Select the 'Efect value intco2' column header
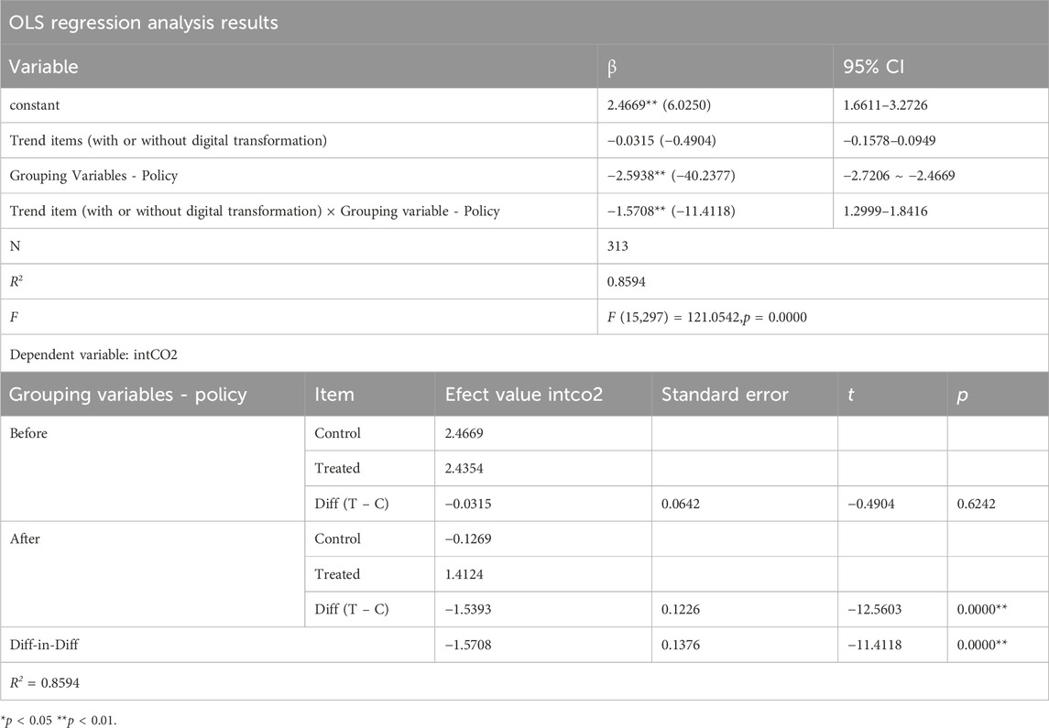Screen dimensions: 1049x728 [x=524, y=395]
